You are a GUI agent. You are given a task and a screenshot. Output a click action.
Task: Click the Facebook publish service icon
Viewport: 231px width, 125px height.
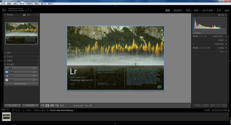click(x=7, y=76)
